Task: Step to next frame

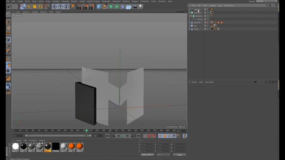Action: coord(128,136)
